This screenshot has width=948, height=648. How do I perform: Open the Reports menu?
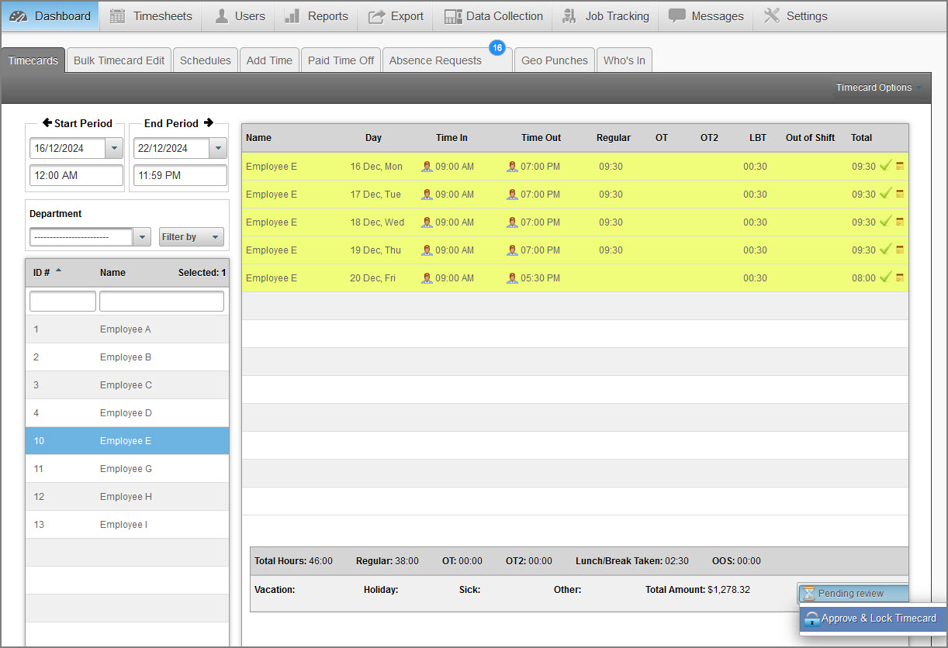317,16
